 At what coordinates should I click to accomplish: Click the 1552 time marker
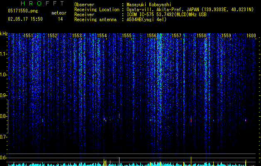click(x=53, y=36)
